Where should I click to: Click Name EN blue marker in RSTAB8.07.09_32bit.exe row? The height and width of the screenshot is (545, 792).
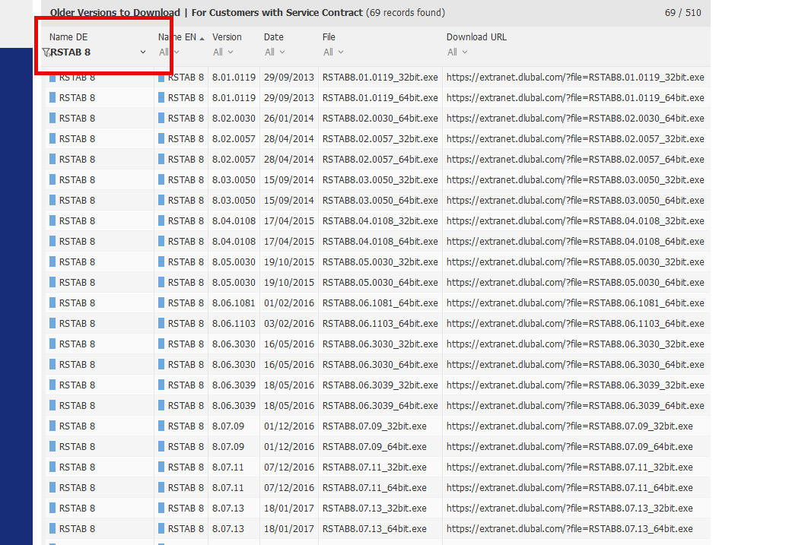(161, 426)
